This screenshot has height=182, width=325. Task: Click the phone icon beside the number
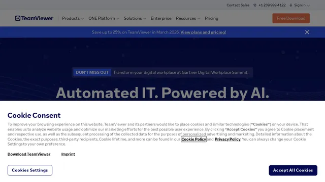click(255, 5)
